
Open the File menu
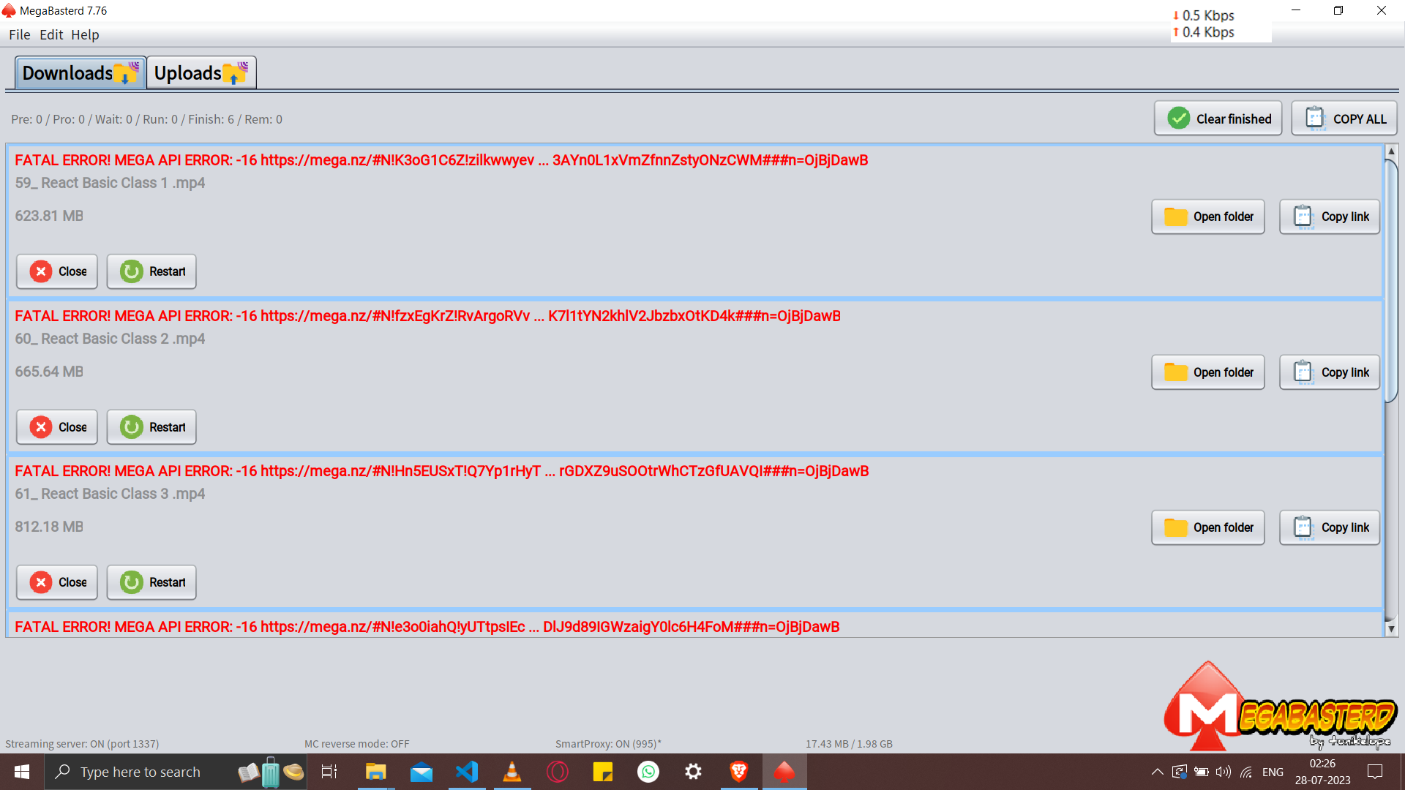click(x=19, y=34)
